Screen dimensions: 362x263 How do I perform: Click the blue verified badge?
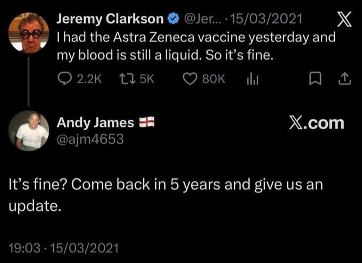point(173,19)
